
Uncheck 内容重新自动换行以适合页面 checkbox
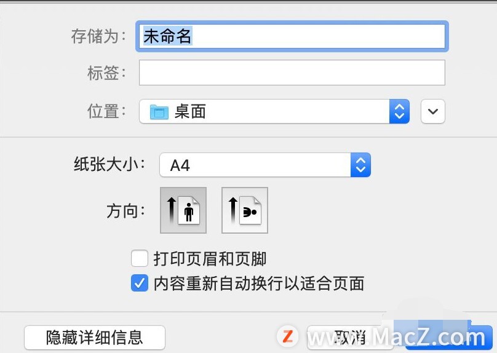click(x=140, y=283)
